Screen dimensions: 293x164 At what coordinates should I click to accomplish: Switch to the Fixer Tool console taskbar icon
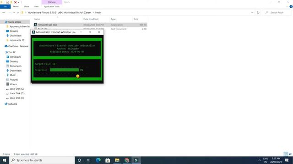point(136,160)
